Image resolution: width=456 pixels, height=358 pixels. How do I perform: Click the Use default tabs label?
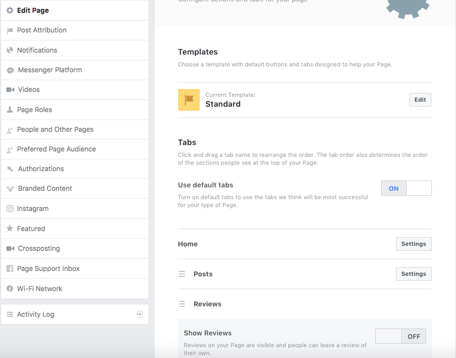[x=206, y=185]
